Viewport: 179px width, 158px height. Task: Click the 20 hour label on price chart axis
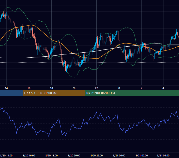[74, 88]
